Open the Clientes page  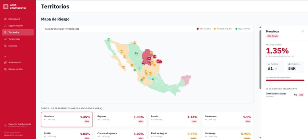18,46
